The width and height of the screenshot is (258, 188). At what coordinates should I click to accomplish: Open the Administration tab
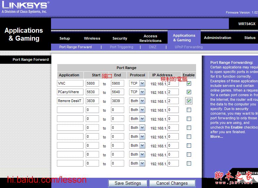[x=218, y=38]
